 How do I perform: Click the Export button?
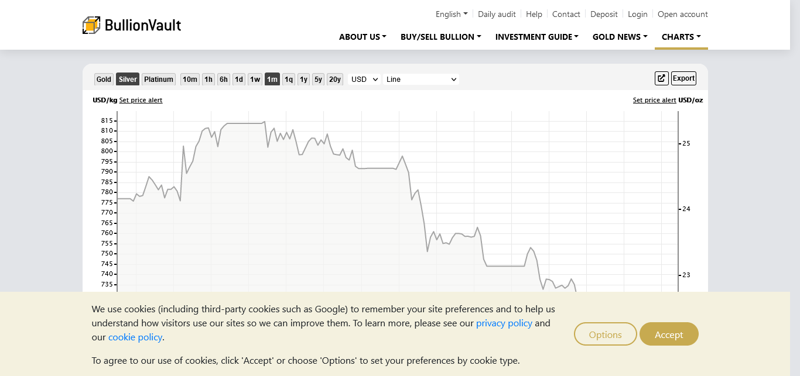[x=683, y=78]
